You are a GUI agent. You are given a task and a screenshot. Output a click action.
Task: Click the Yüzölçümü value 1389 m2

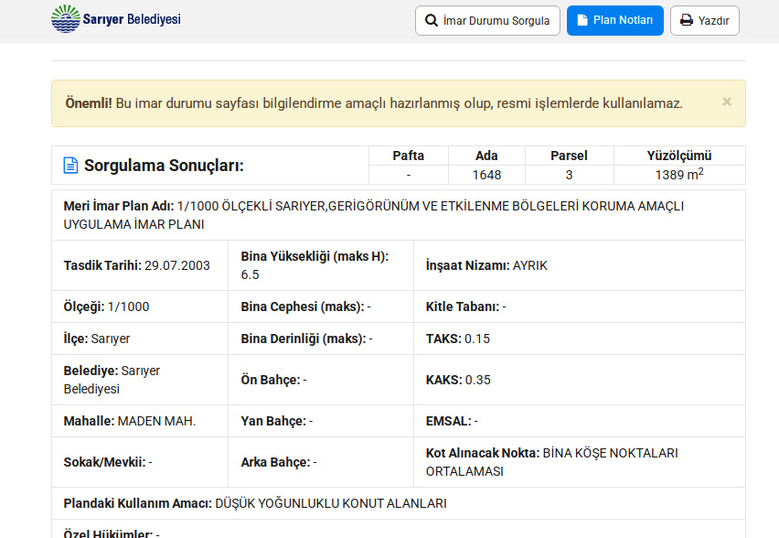click(679, 175)
